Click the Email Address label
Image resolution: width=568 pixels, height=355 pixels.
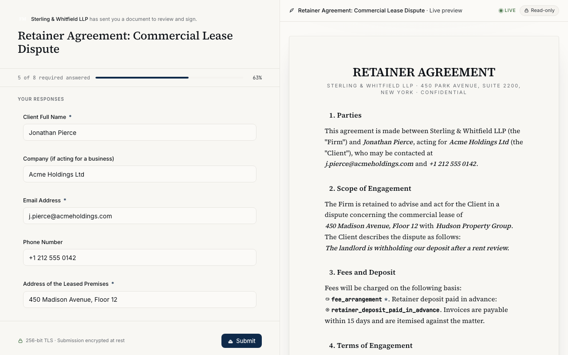pos(42,200)
